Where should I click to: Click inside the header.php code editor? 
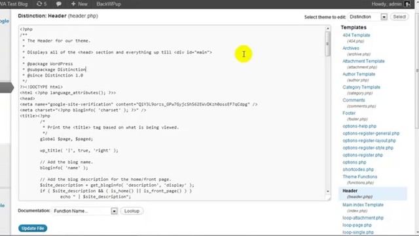(x=172, y=112)
